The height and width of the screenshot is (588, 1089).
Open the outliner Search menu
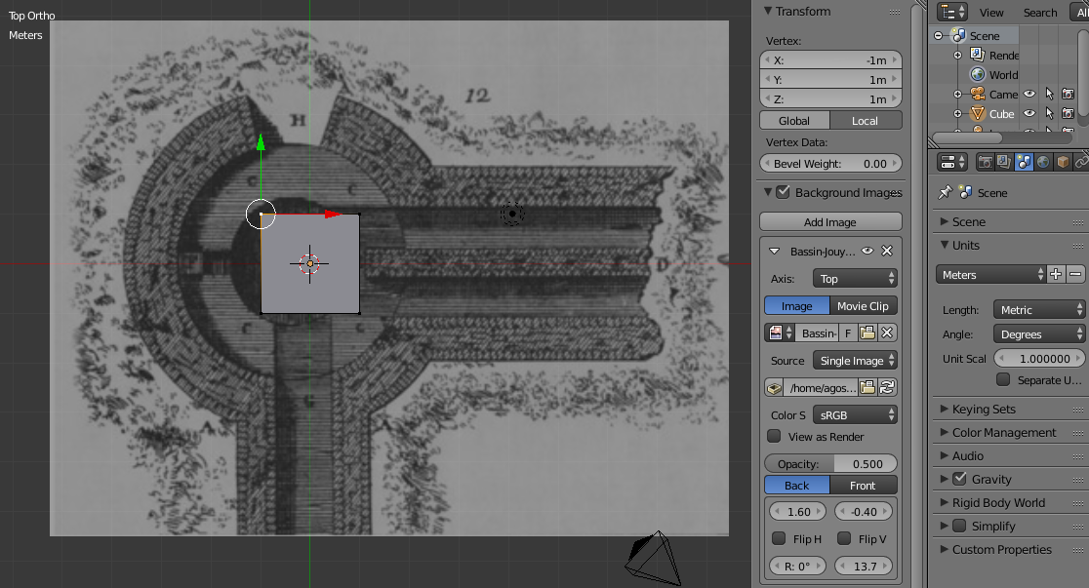click(x=1040, y=13)
